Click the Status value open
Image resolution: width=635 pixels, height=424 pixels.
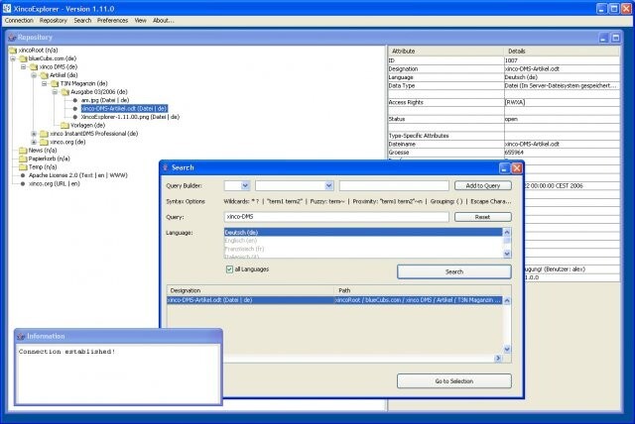(562, 119)
